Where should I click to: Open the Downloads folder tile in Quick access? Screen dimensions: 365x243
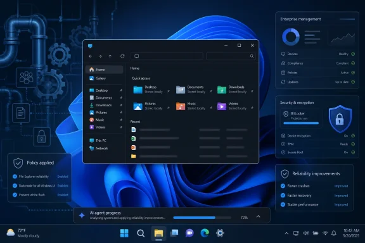coord(235,89)
